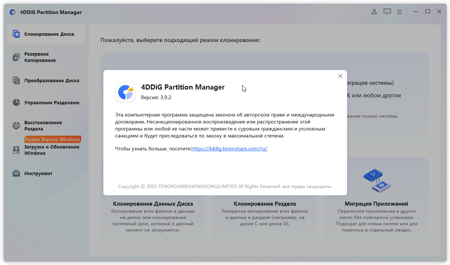
Task: Select Клонирование Диска in the sidebar
Action: point(49,34)
